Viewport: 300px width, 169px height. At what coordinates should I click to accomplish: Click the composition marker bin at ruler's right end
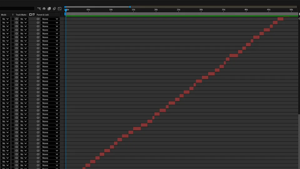tap(299, 14)
